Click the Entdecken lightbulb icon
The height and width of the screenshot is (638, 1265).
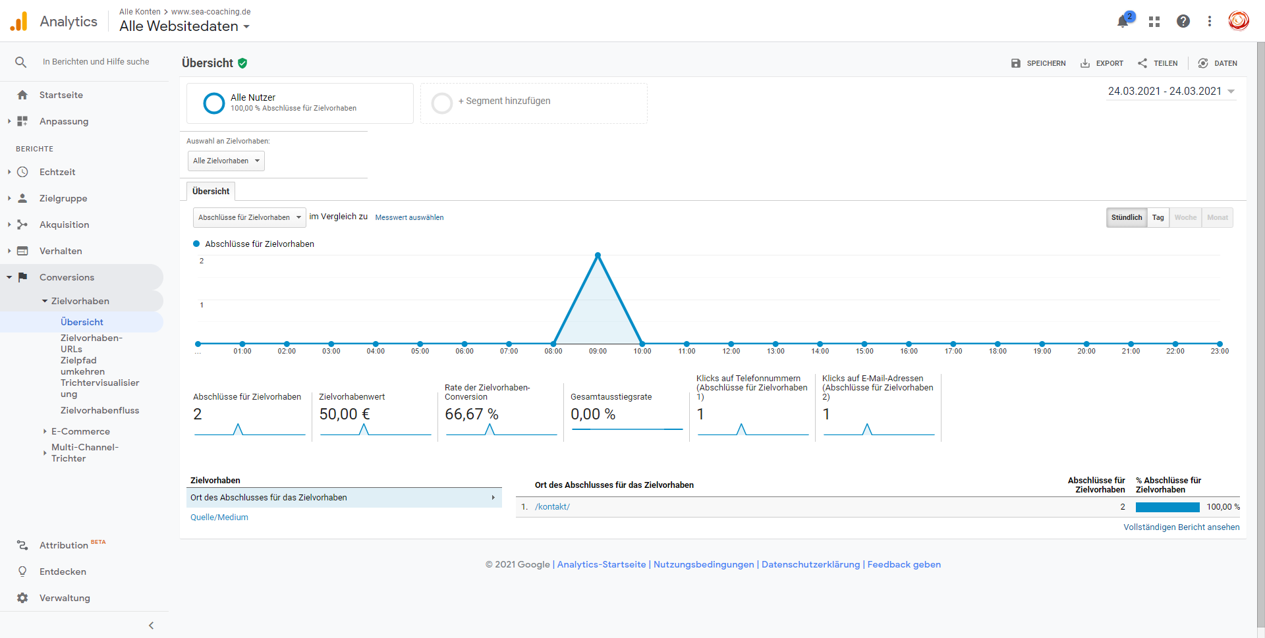pyautogui.click(x=22, y=572)
